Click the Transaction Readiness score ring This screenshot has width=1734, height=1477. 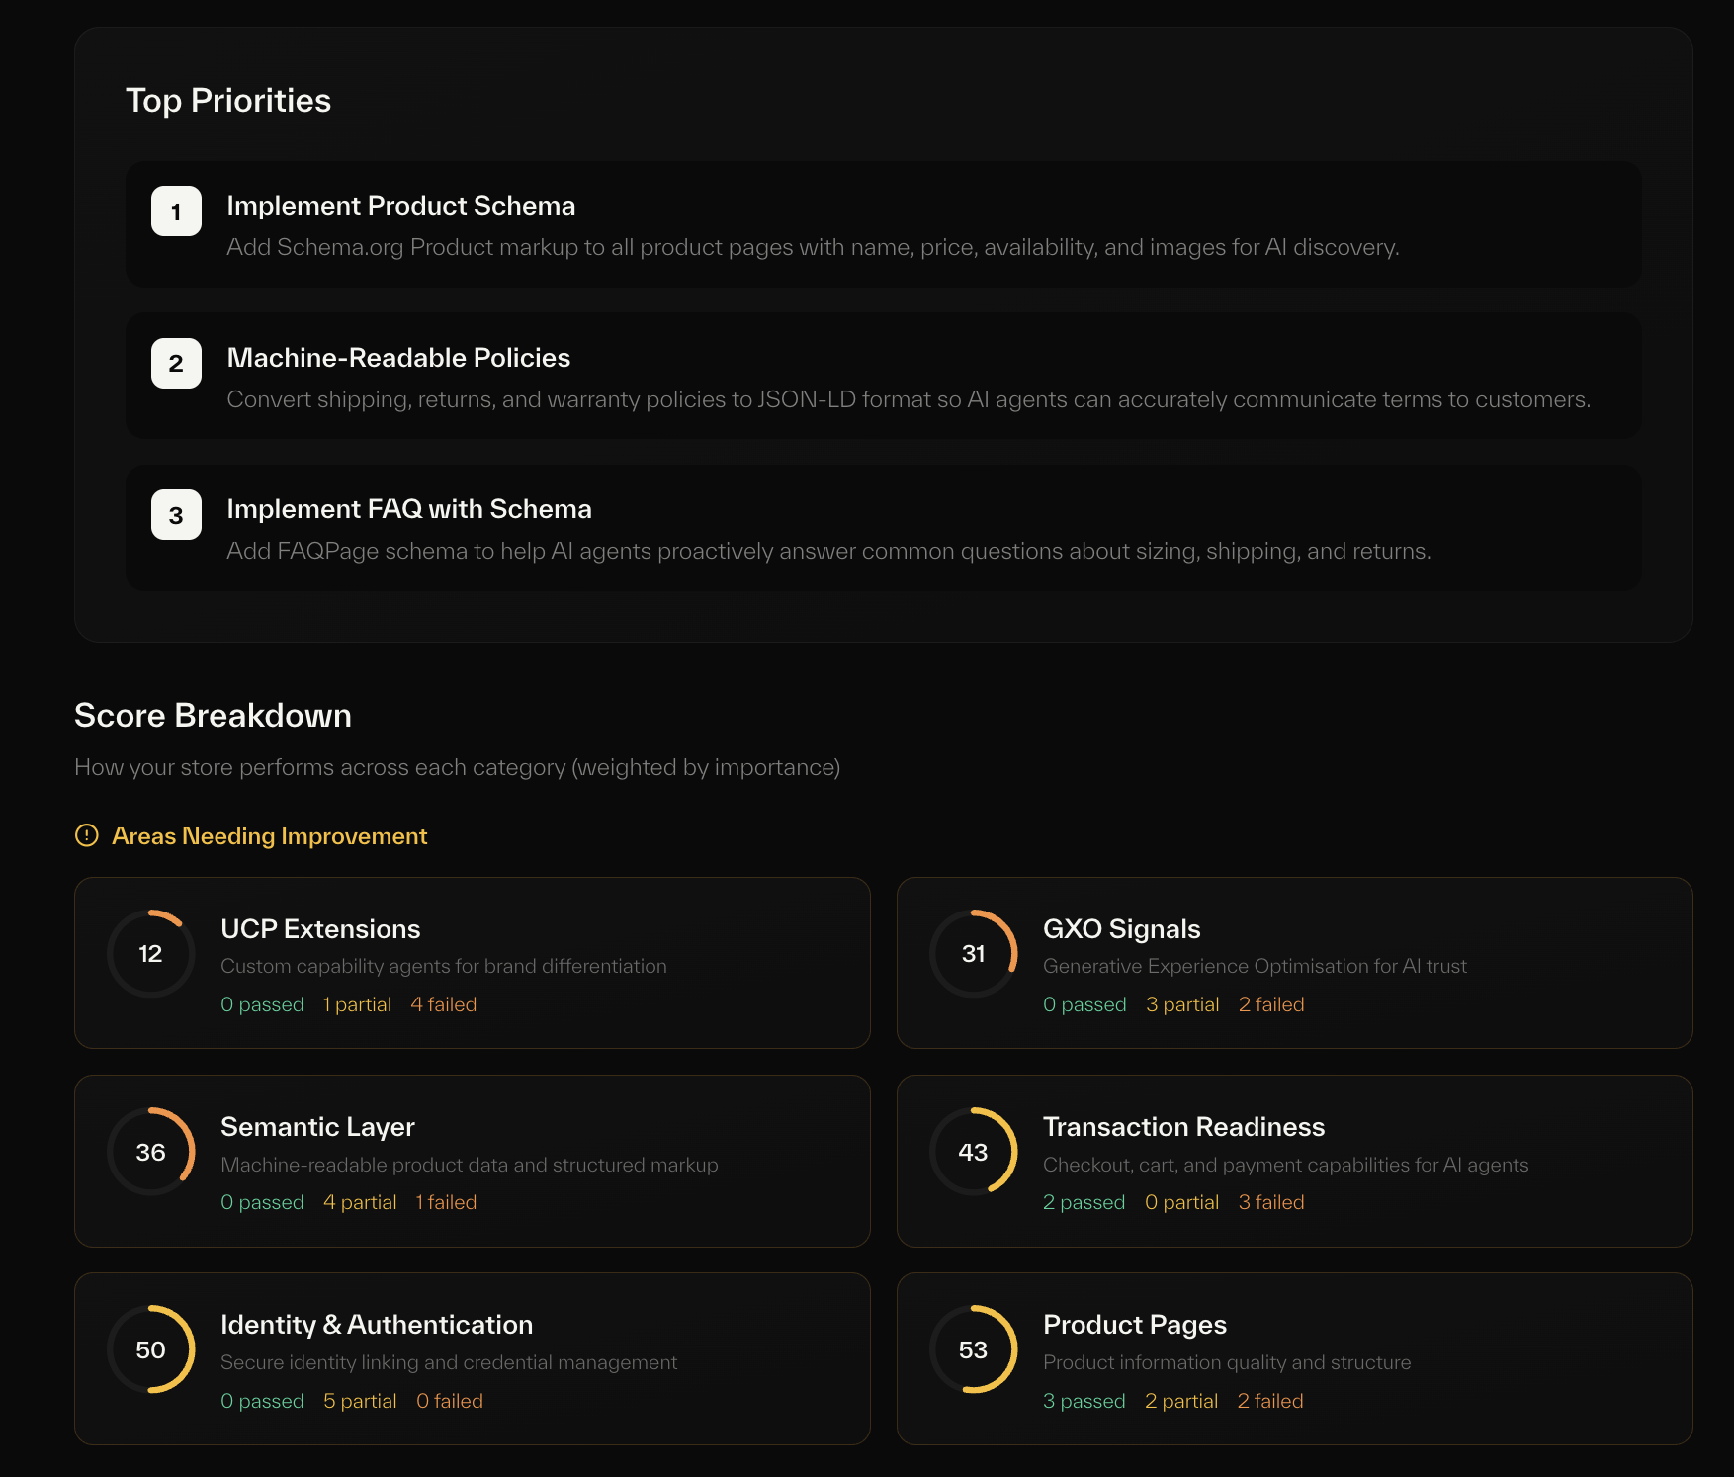(x=974, y=1151)
